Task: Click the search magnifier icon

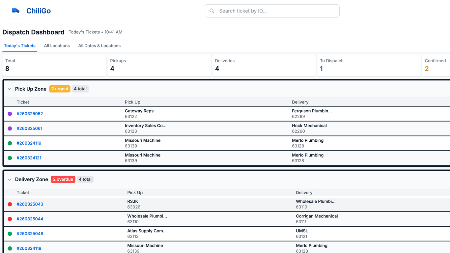Action: (x=212, y=11)
